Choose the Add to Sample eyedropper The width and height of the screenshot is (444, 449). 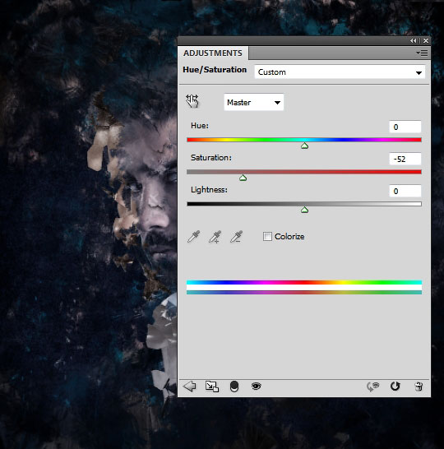[215, 237]
